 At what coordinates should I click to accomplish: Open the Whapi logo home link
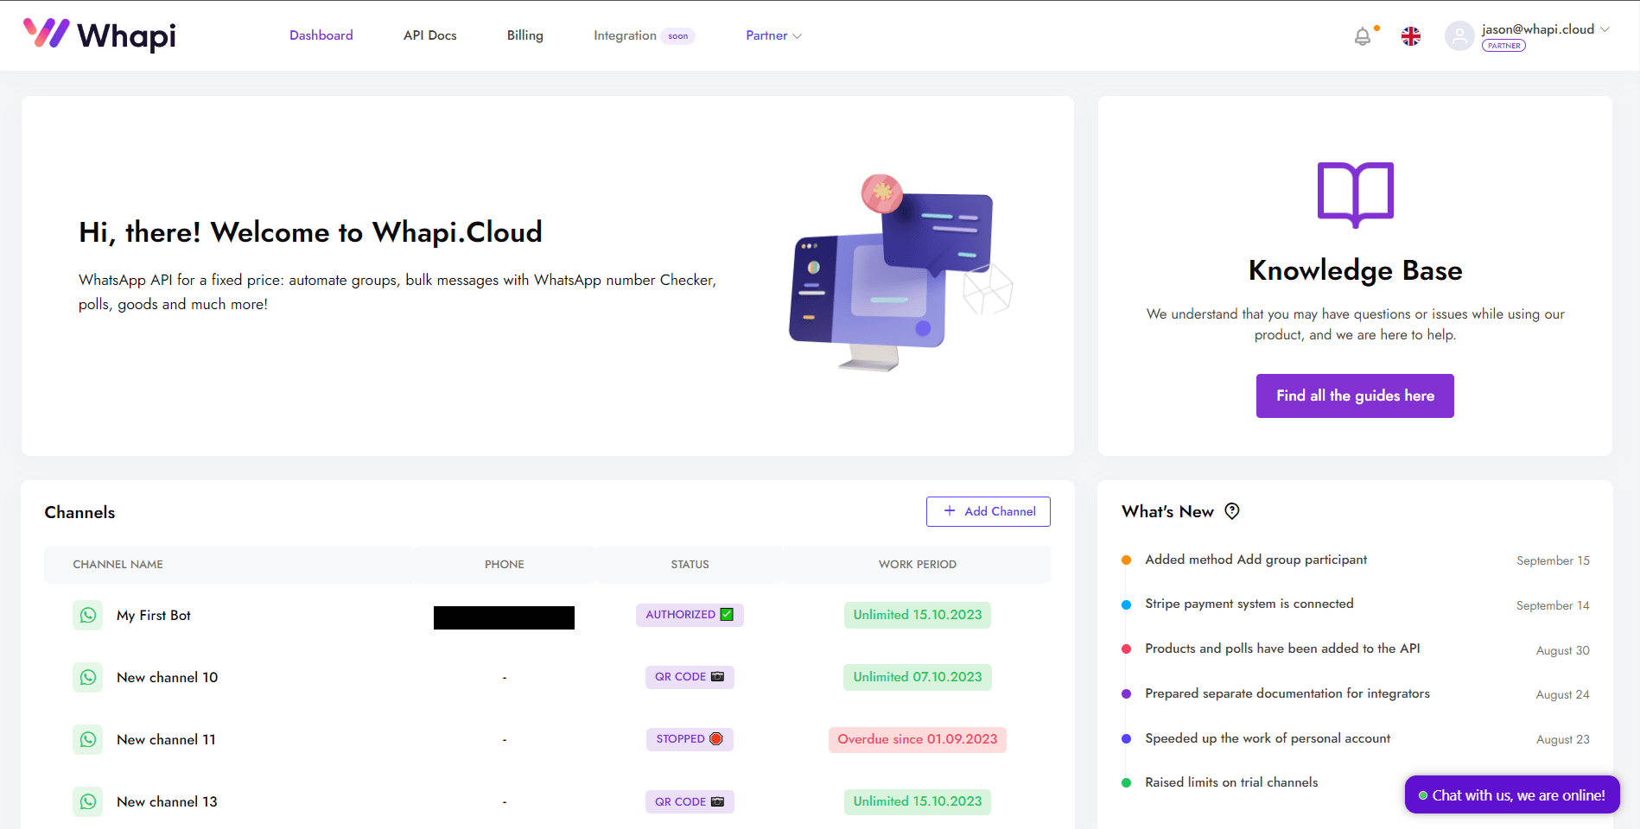coord(99,35)
